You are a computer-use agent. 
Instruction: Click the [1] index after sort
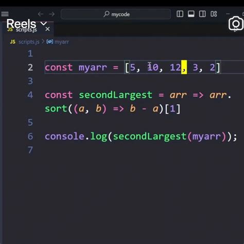(x=172, y=109)
